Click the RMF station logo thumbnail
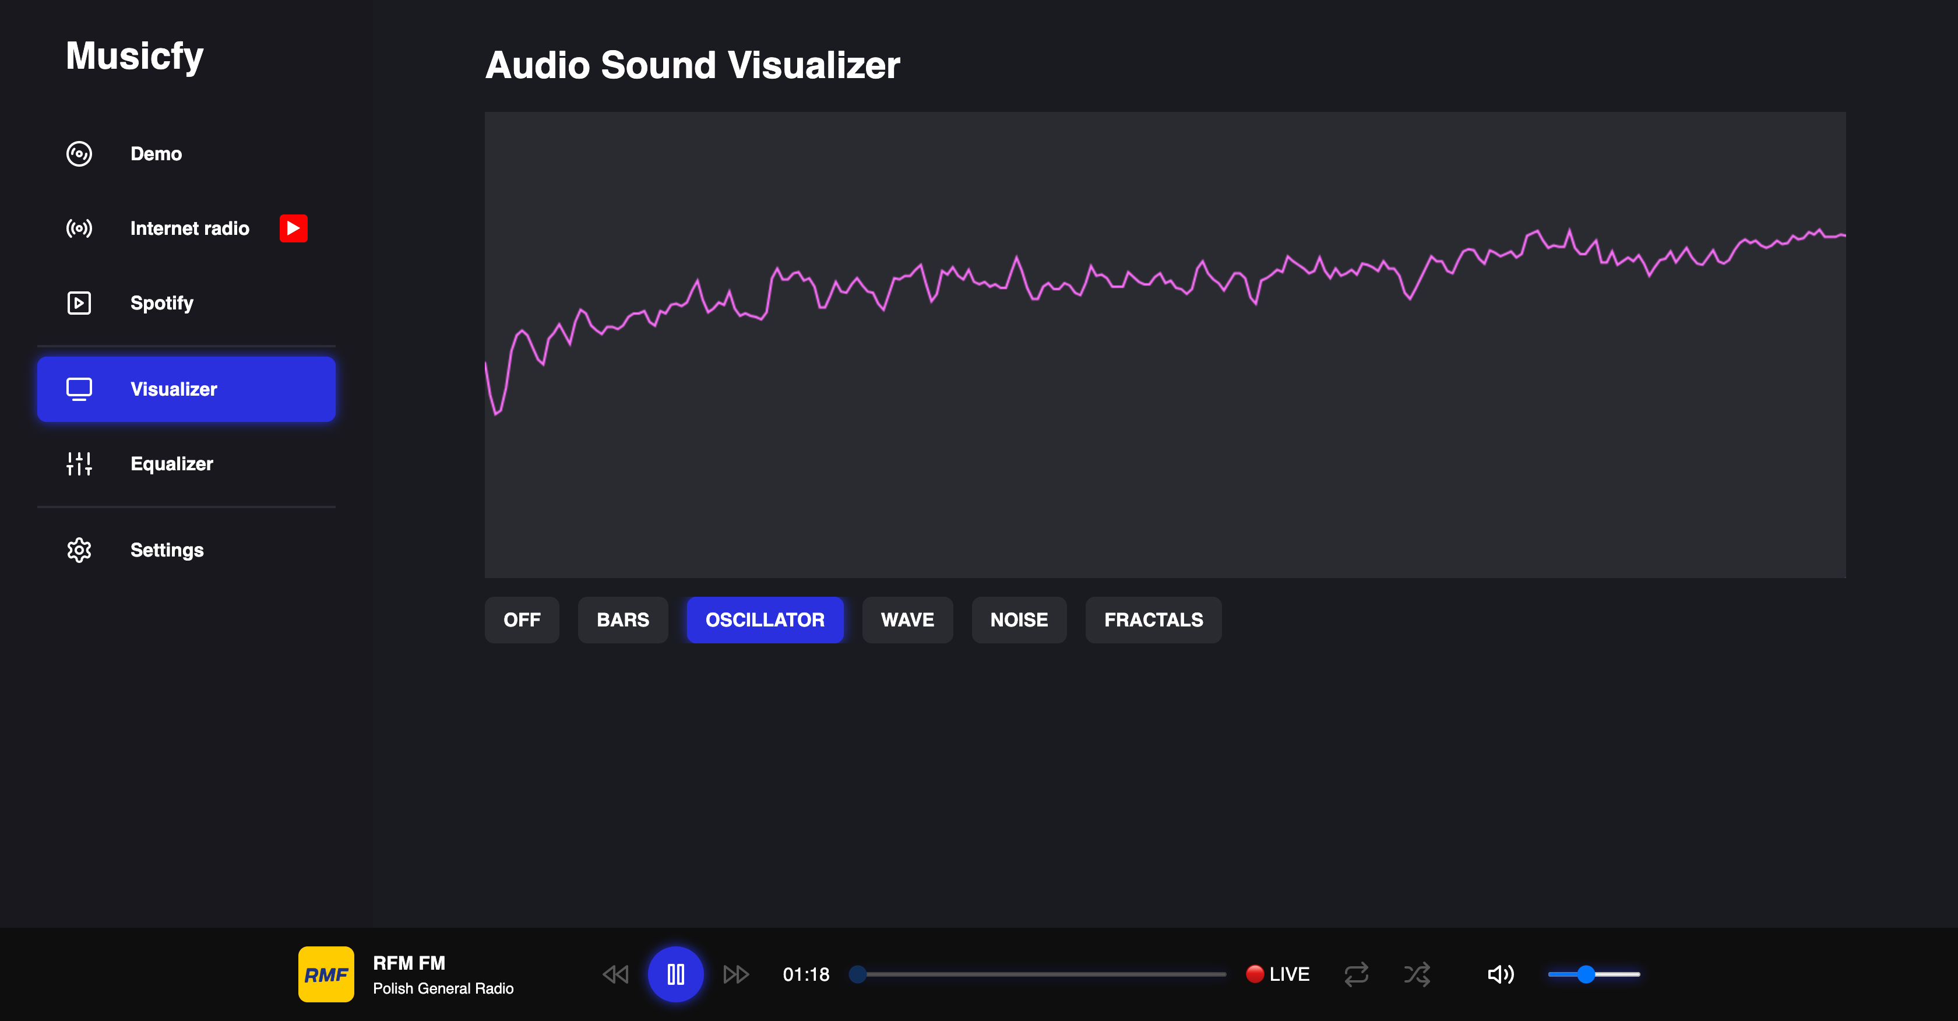 [326, 974]
